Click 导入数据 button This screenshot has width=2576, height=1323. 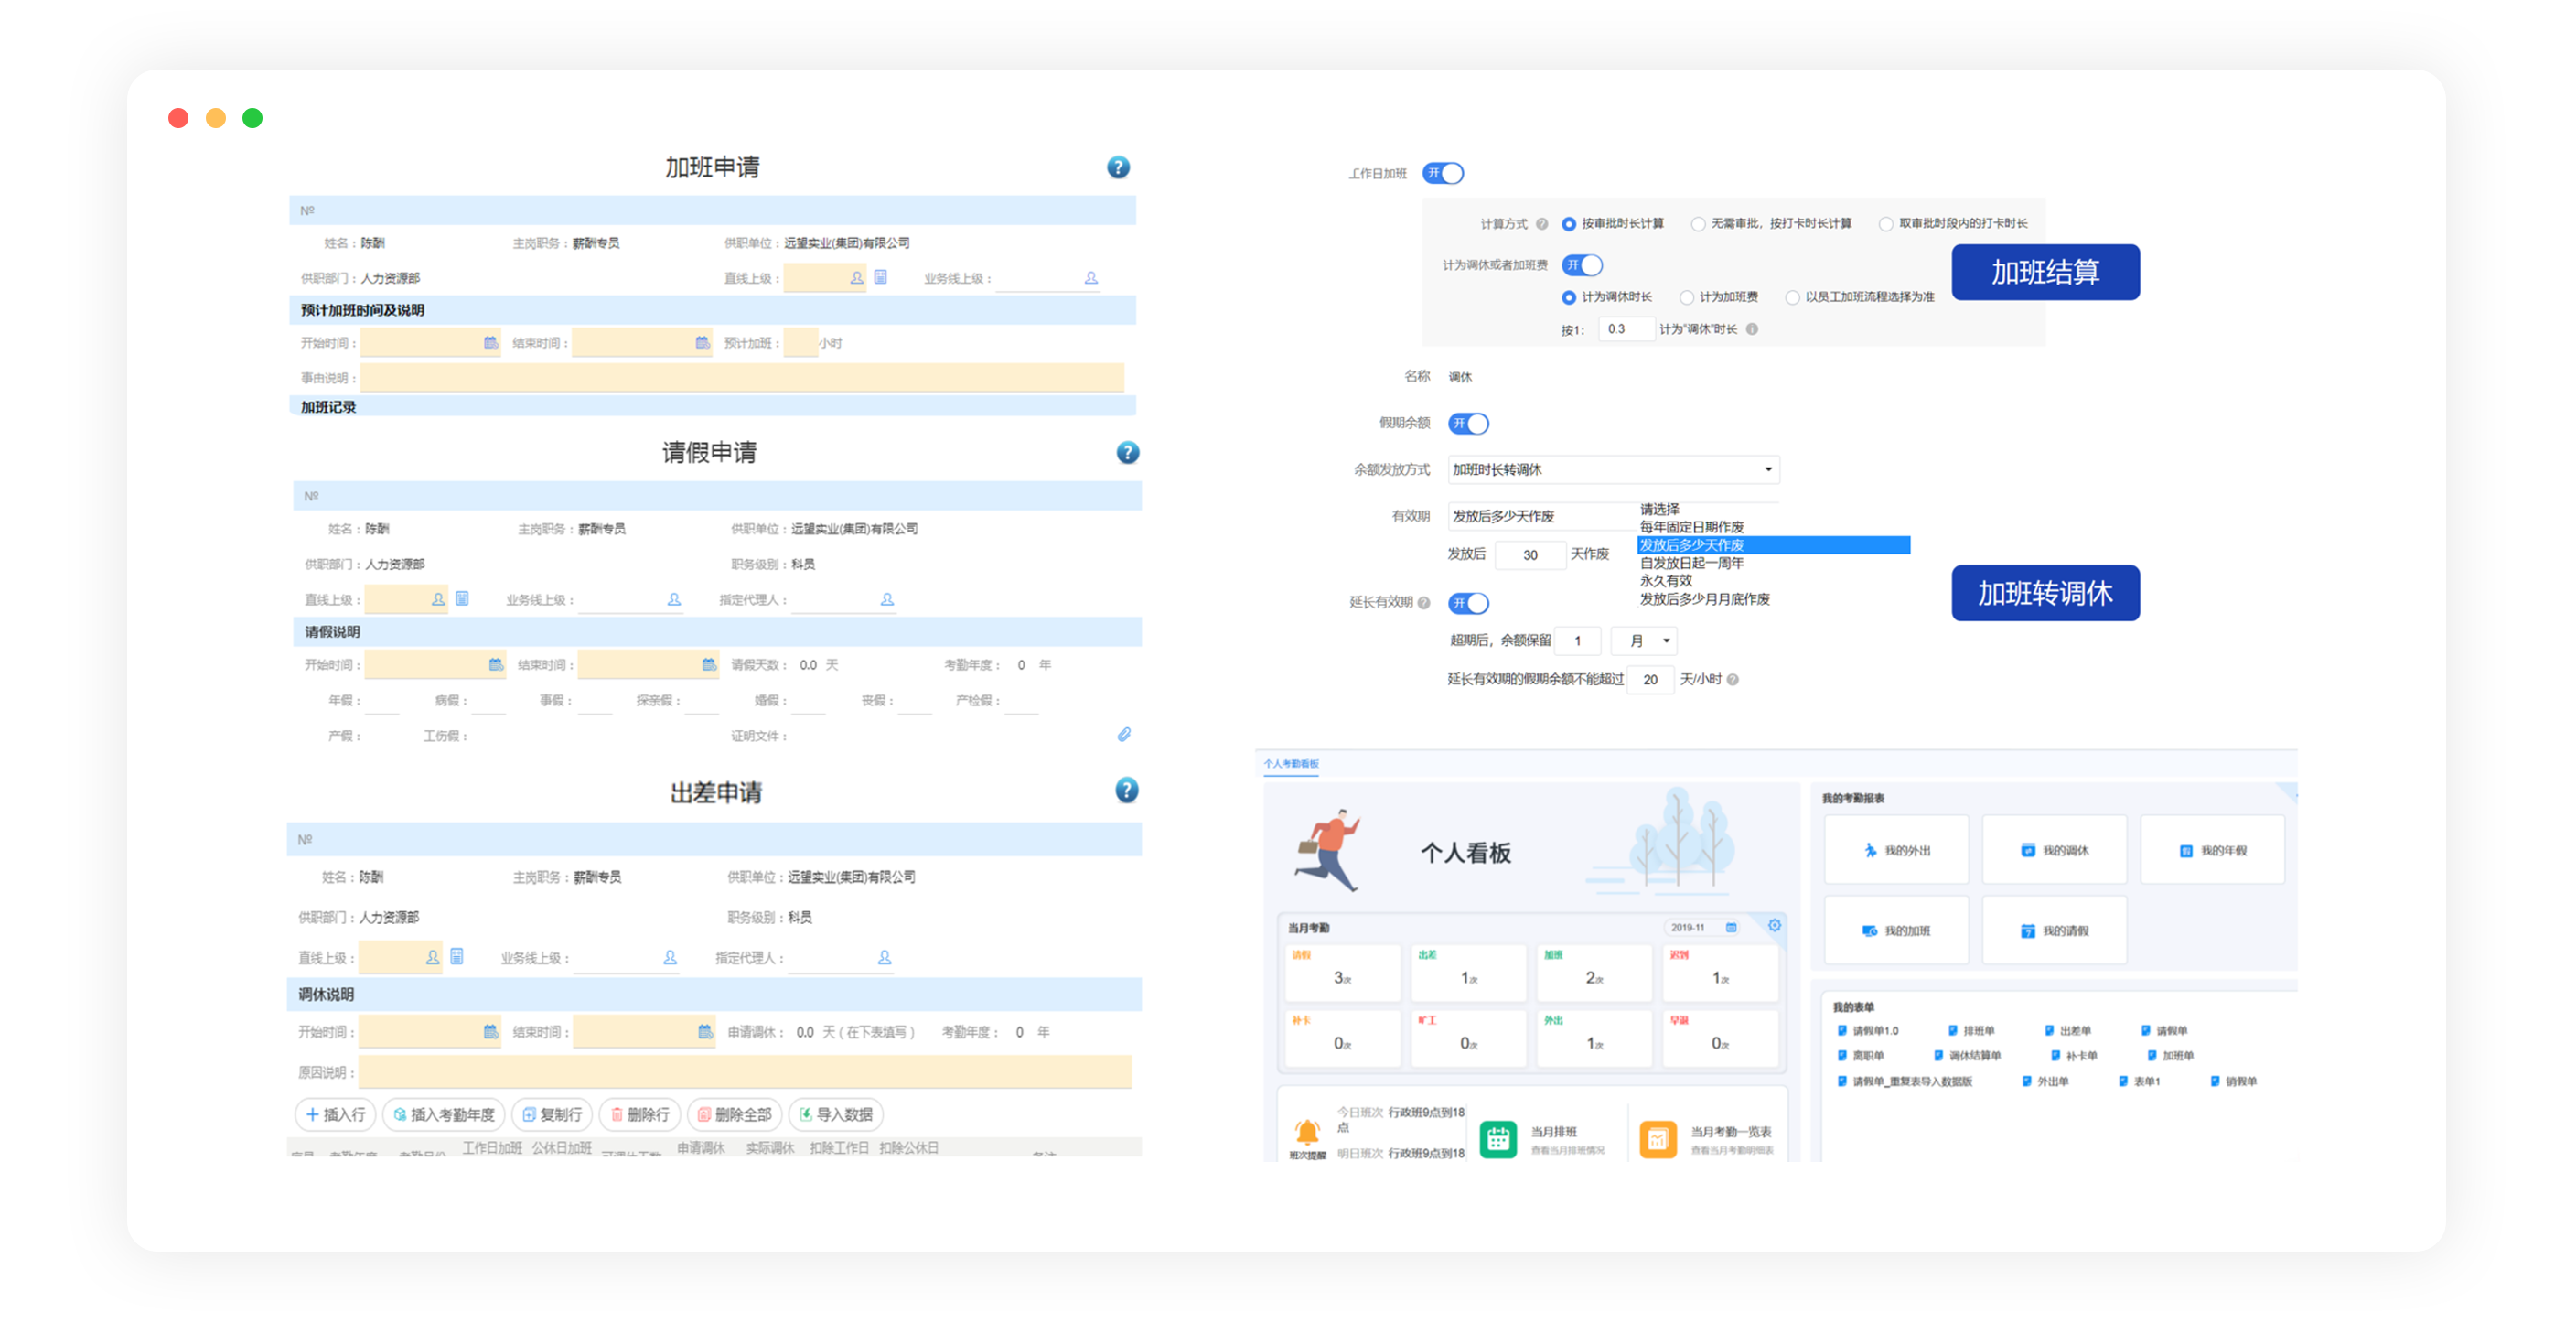click(835, 1114)
